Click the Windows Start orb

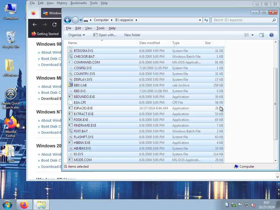tap(7, 205)
